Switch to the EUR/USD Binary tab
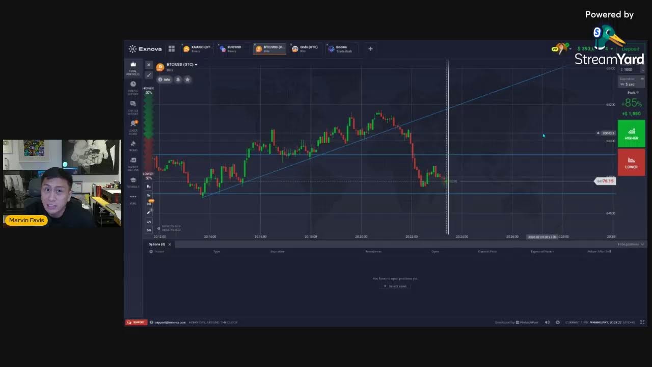Viewport: 652px width, 367px height. click(x=234, y=49)
